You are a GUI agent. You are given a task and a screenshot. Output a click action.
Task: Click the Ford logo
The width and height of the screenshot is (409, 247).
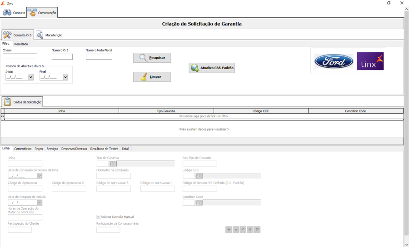(334, 61)
